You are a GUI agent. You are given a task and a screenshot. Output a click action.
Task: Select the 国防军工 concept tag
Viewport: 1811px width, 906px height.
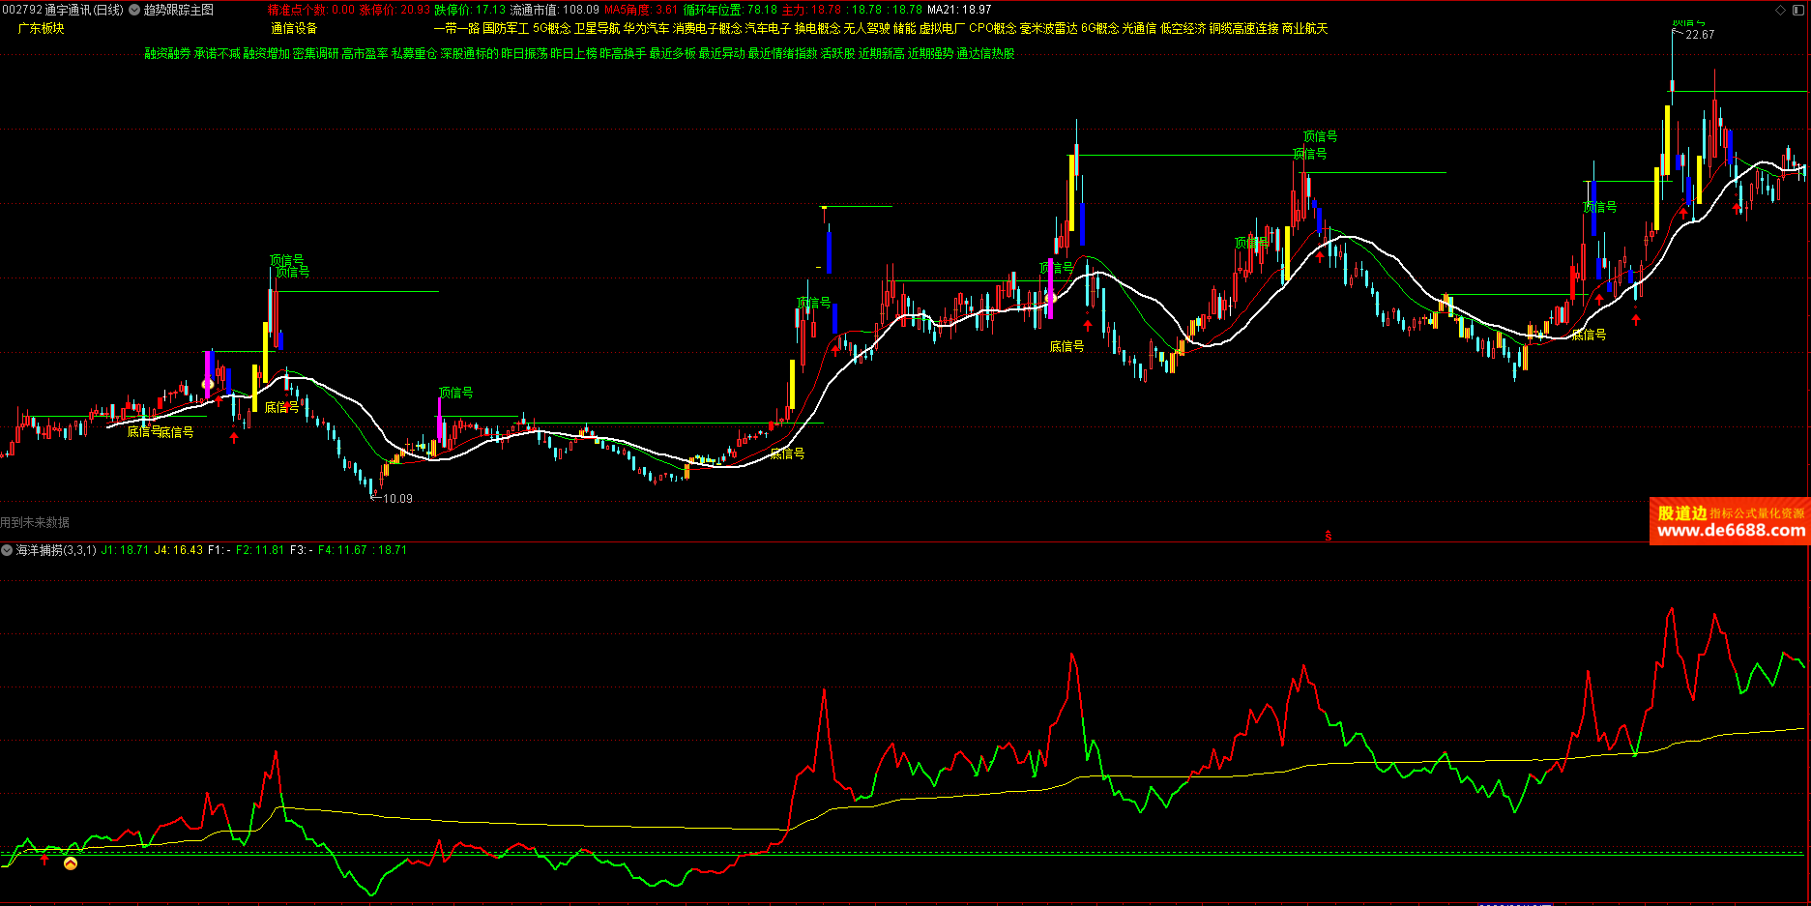tap(506, 29)
